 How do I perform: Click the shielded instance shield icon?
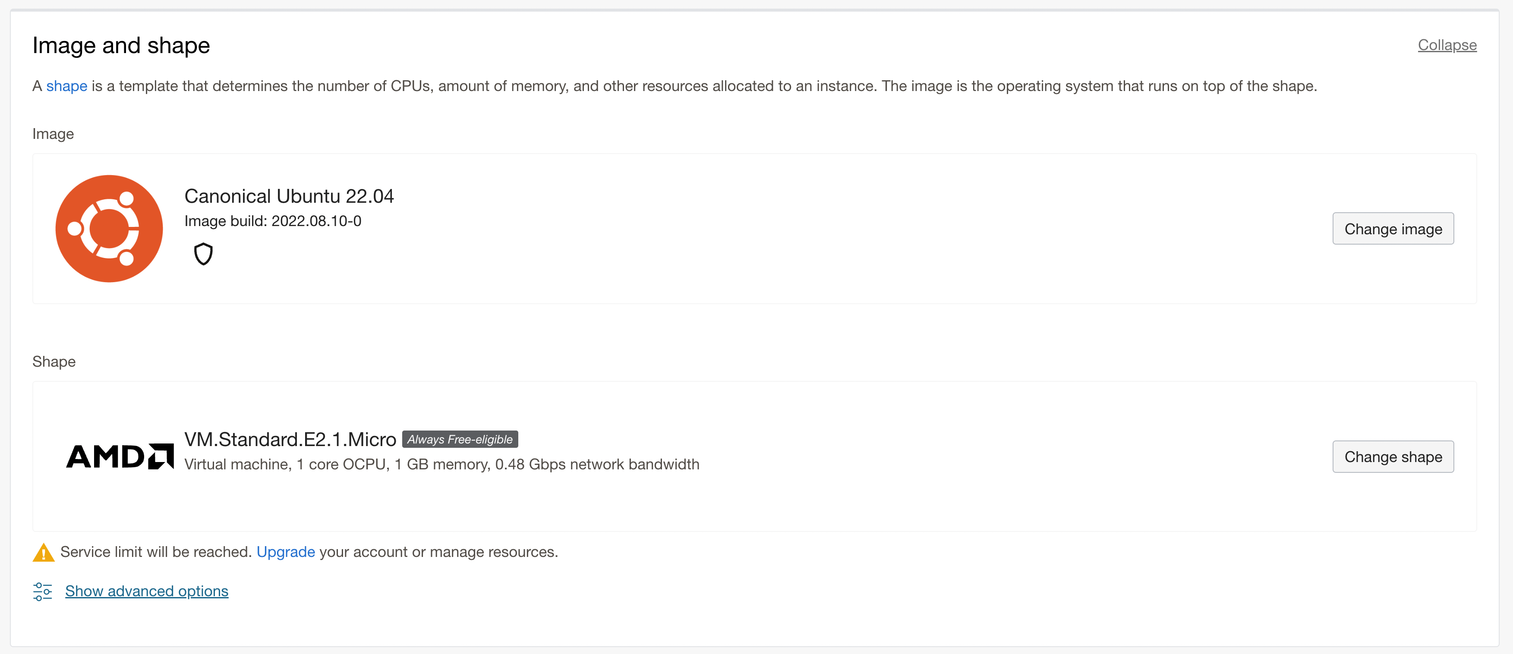tap(203, 254)
